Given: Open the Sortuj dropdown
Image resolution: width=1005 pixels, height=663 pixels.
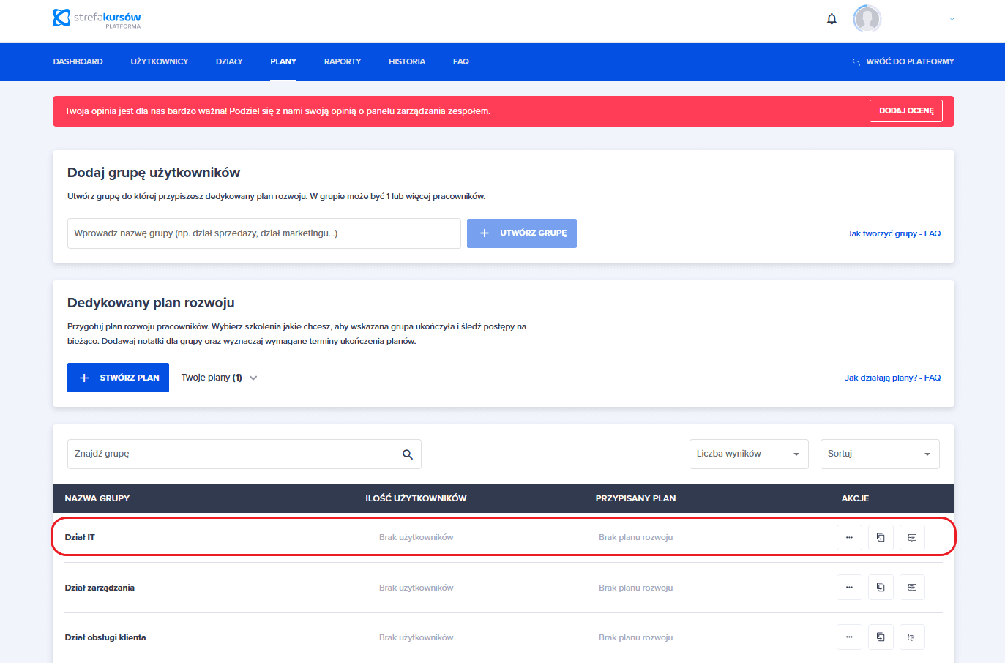Looking at the screenshot, I should click(879, 454).
